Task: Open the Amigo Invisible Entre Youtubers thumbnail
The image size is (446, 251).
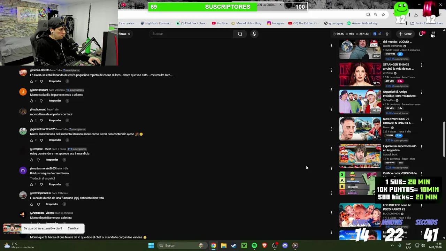Action: coord(360,101)
